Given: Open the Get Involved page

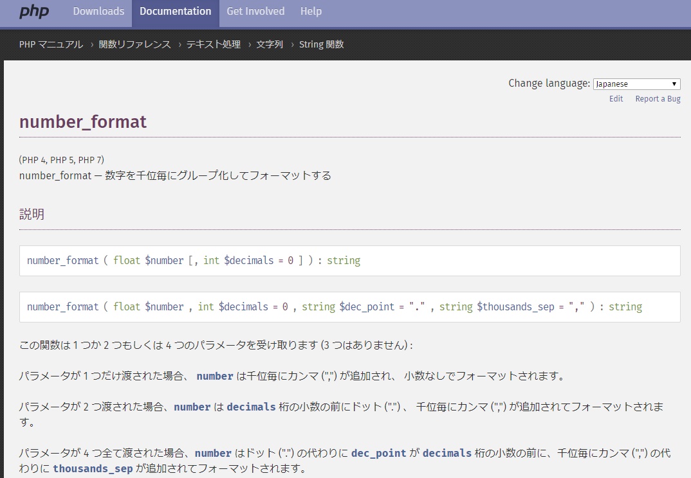Looking at the screenshot, I should click(x=255, y=12).
